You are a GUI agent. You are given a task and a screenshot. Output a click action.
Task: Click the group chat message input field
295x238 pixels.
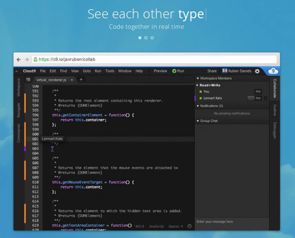[x=232, y=222]
